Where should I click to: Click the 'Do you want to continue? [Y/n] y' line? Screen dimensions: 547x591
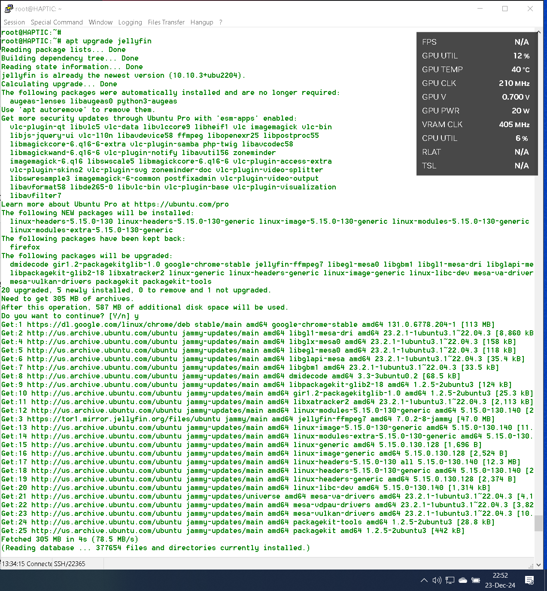click(x=70, y=316)
